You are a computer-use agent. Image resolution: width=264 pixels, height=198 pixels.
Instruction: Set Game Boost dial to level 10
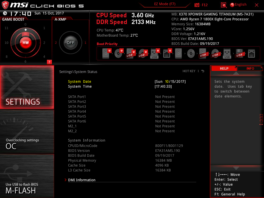tap(6, 43)
